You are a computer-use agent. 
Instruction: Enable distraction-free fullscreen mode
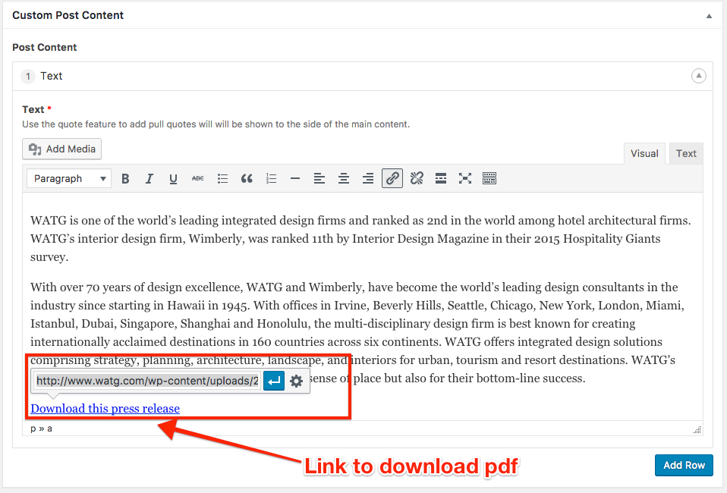pos(465,179)
